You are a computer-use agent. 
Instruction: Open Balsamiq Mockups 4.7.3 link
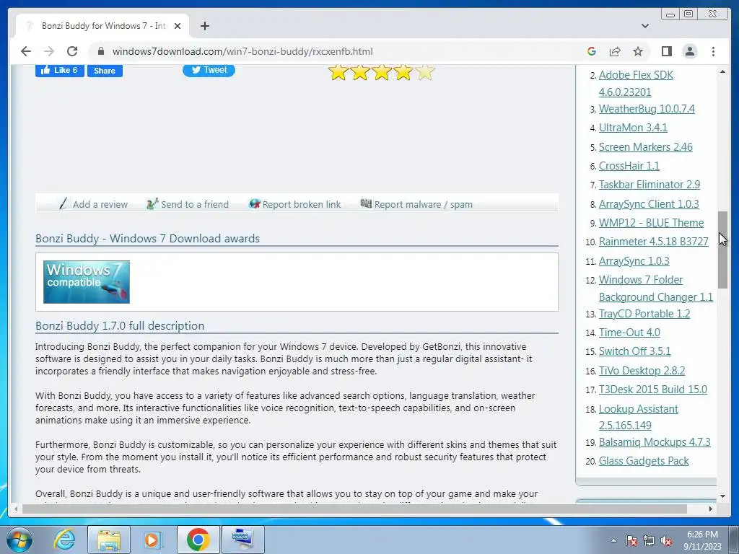[655, 442]
